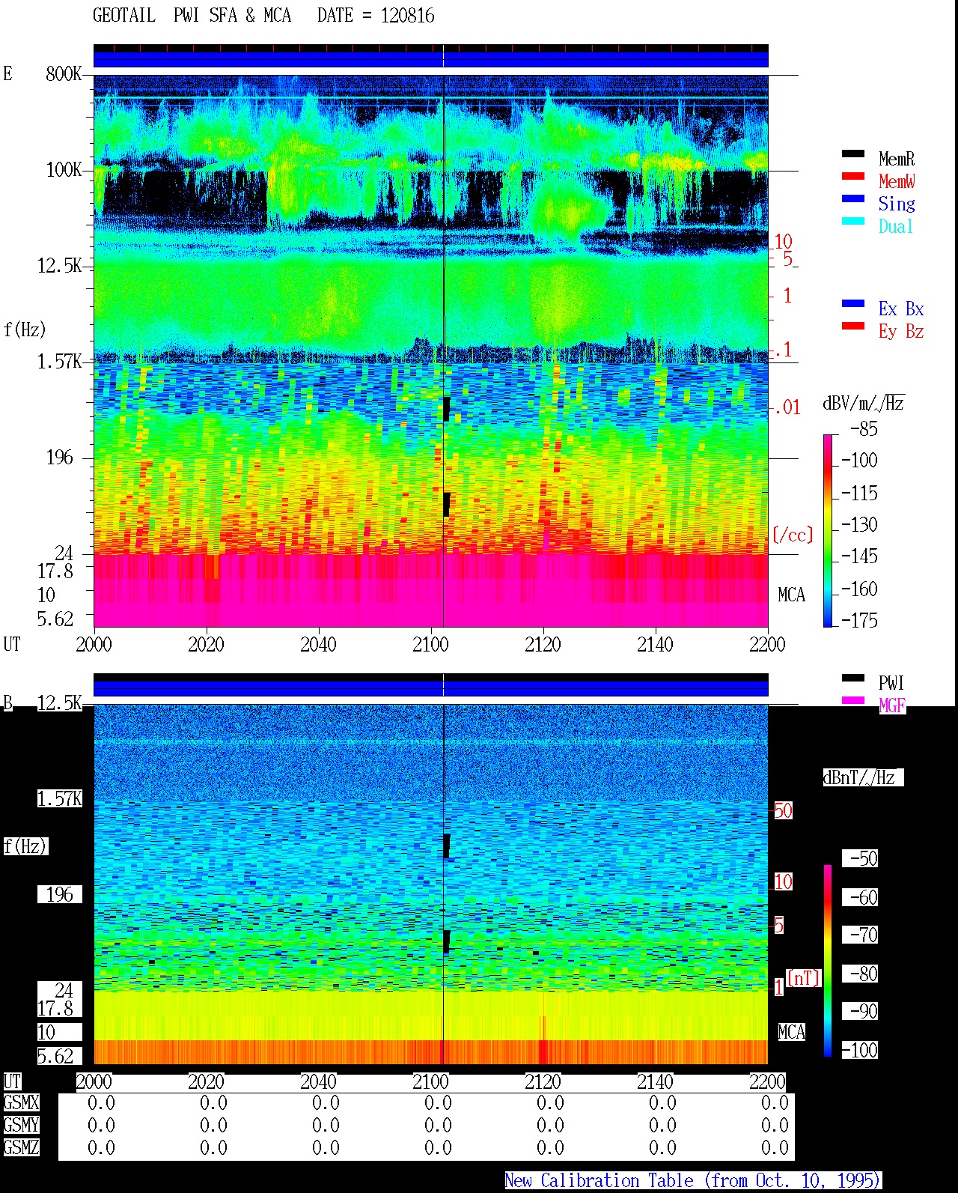Click the blue status bar above E panel
Image resolution: width=958 pixels, height=1193 pixels.
pos(430,58)
